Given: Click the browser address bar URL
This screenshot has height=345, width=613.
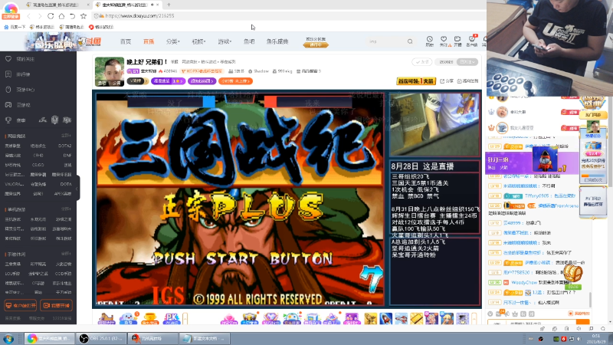Looking at the screenshot, I should coord(139,16).
